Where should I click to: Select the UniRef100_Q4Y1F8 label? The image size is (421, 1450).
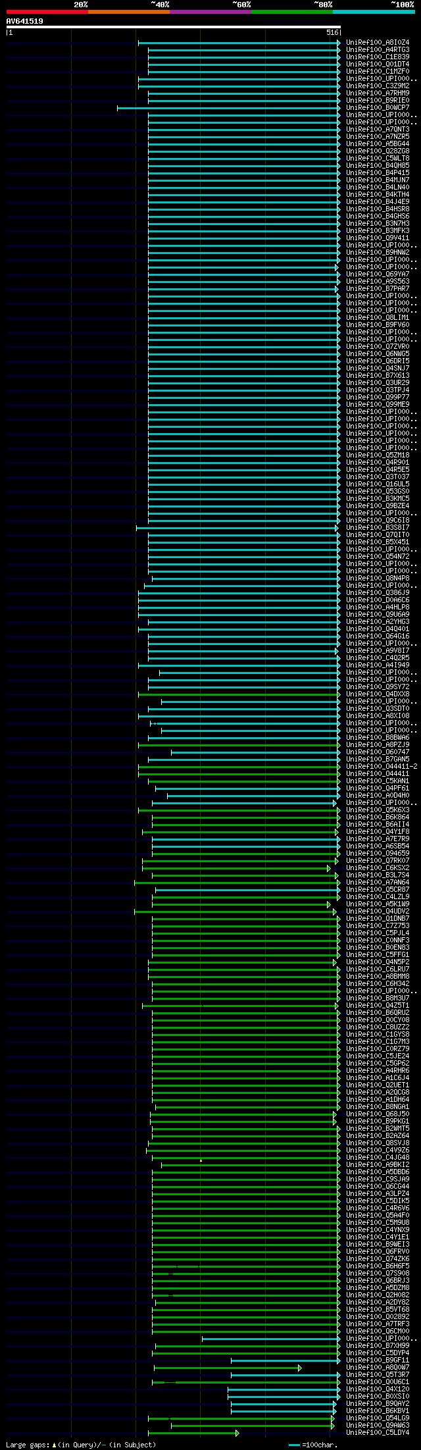(x=378, y=831)
